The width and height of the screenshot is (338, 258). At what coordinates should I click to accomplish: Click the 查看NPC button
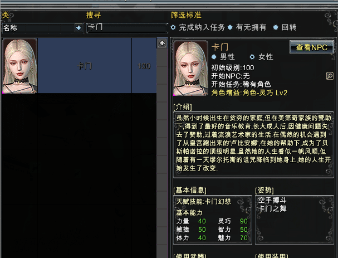click(311, 47)
